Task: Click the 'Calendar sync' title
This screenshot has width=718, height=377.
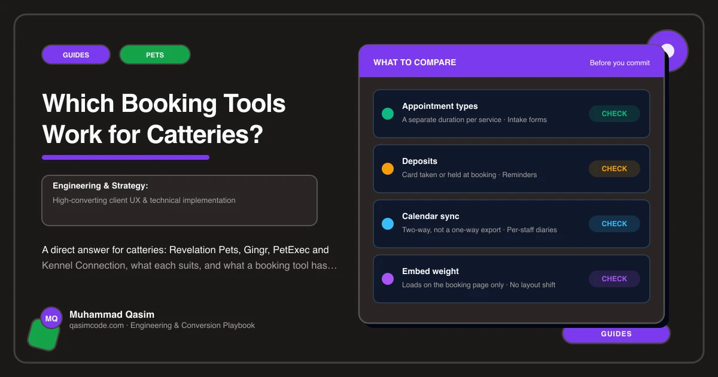Action: [x=431, y=216]
